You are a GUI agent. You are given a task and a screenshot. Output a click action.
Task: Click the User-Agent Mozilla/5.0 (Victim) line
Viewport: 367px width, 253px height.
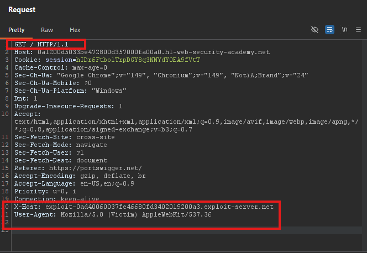click(113, 214)
